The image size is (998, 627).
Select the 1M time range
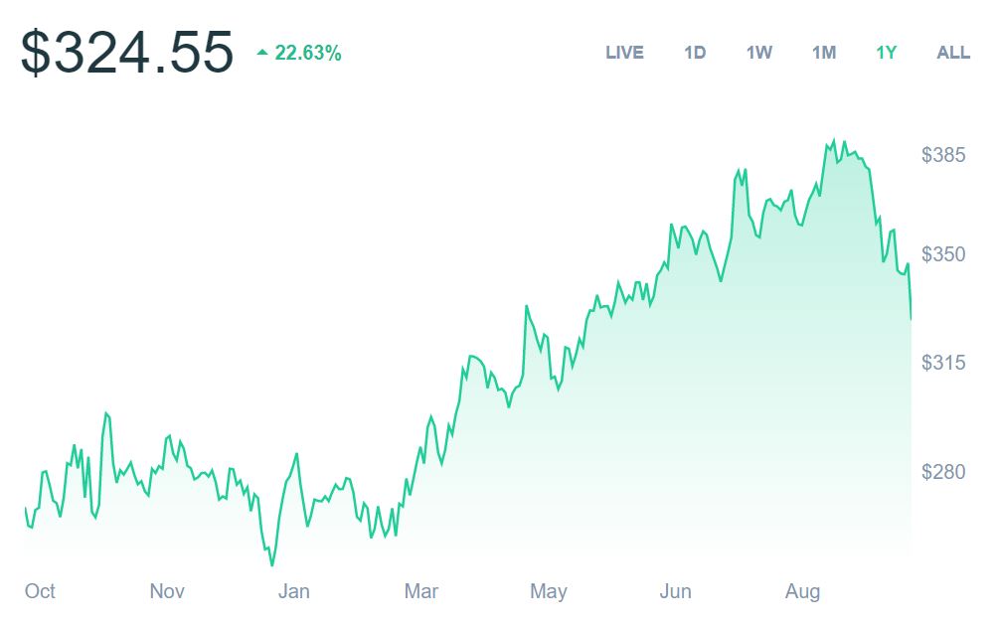pos(824,53)
